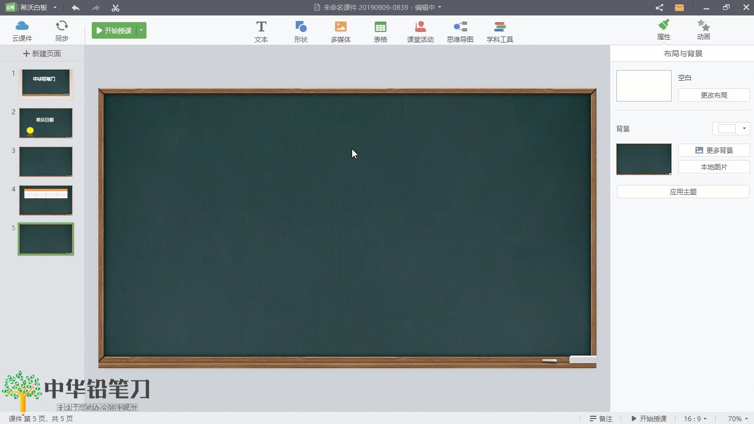Open 云课件 cloud courseware
The image size is (754, 424).
point(22,31)
